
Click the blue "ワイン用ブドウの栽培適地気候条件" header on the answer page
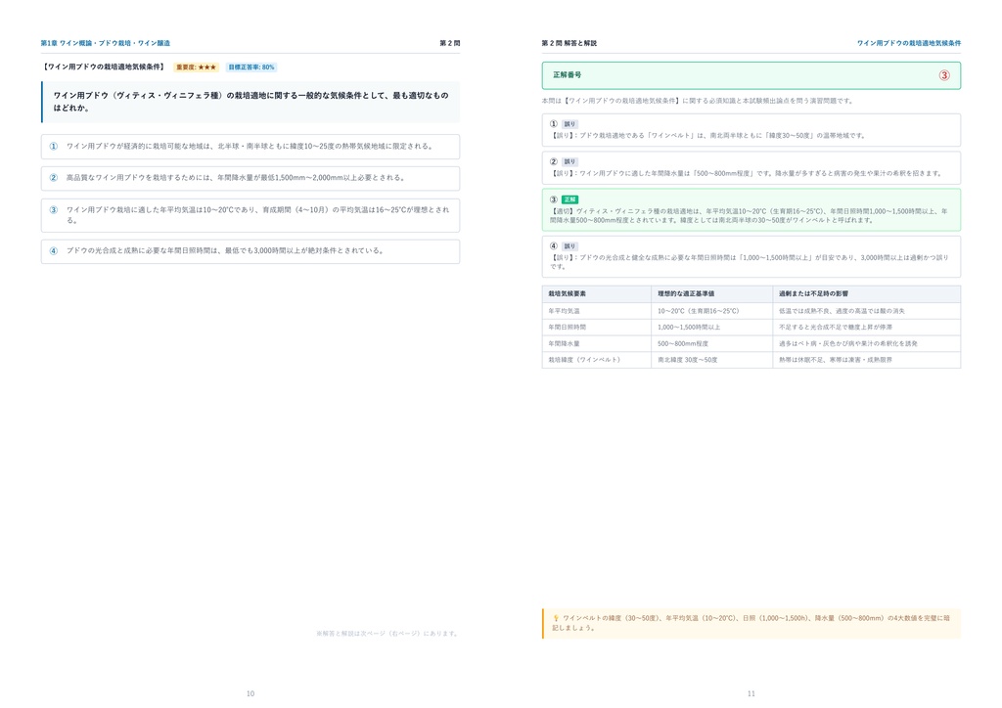[x=909, y=43]
